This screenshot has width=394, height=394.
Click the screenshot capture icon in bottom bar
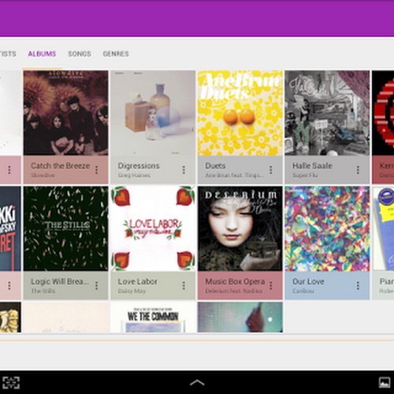[x=11, y=383]
